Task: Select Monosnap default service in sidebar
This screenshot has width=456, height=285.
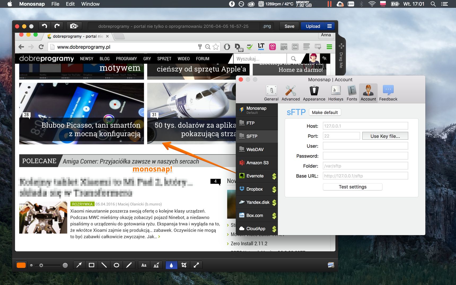Action: (x=257, y=110)
